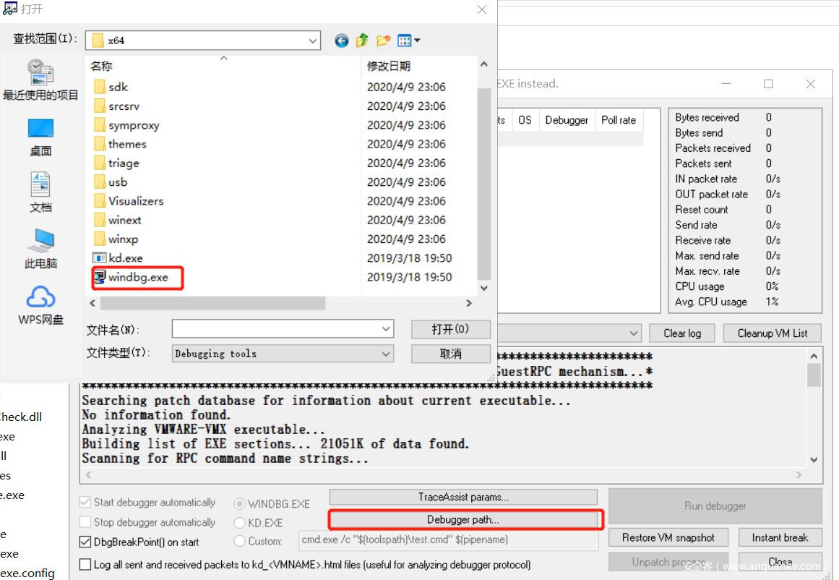Choose the KD.EXE radio option
The image size is (839, 580).
(x=239, y=523)
